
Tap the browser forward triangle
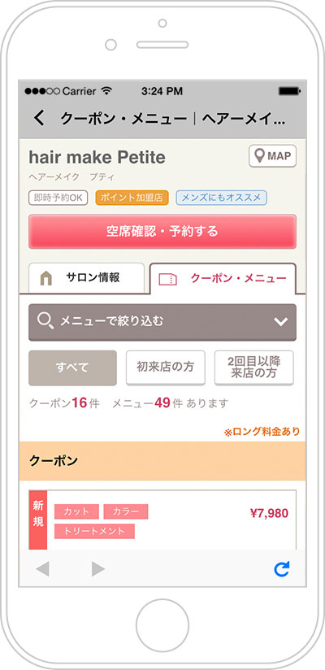[98, 568]
